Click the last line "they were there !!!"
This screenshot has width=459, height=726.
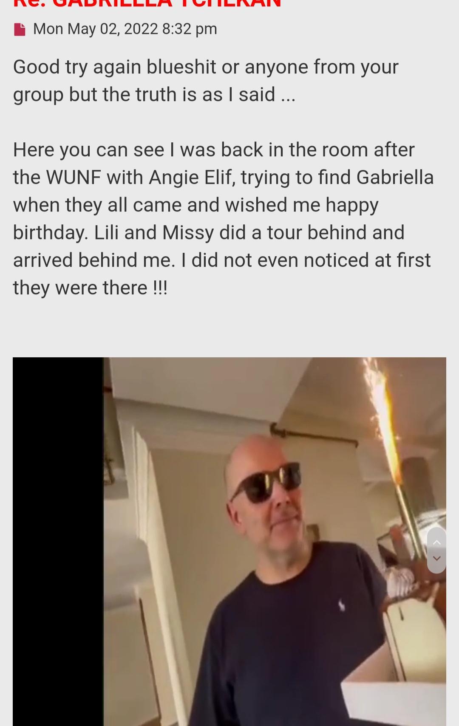90,288
